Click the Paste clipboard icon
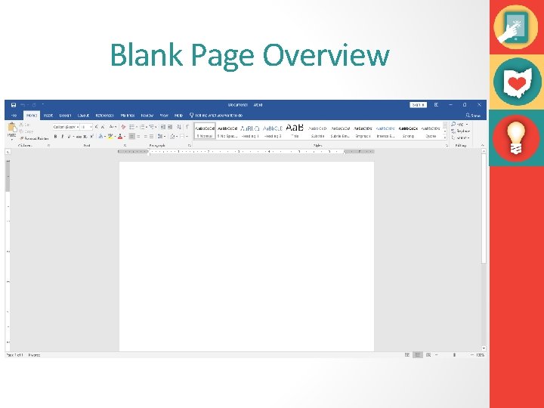The height and width of the screenshot is (408, 544). coord(12,128)
